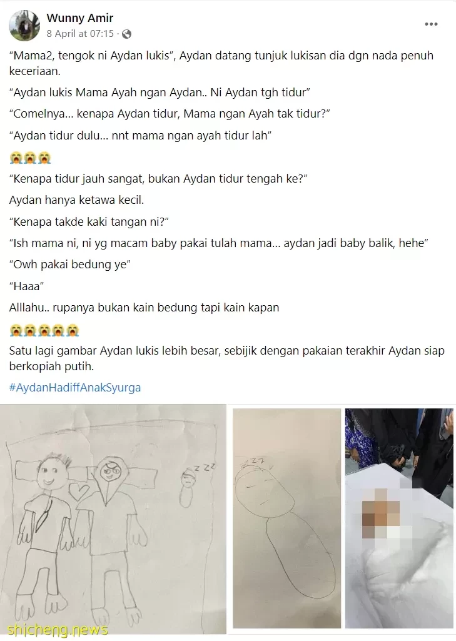Screen dimensions: 456x641
Task: Click the Wunny Amir profile name
Action: click(x=79, y=18)
